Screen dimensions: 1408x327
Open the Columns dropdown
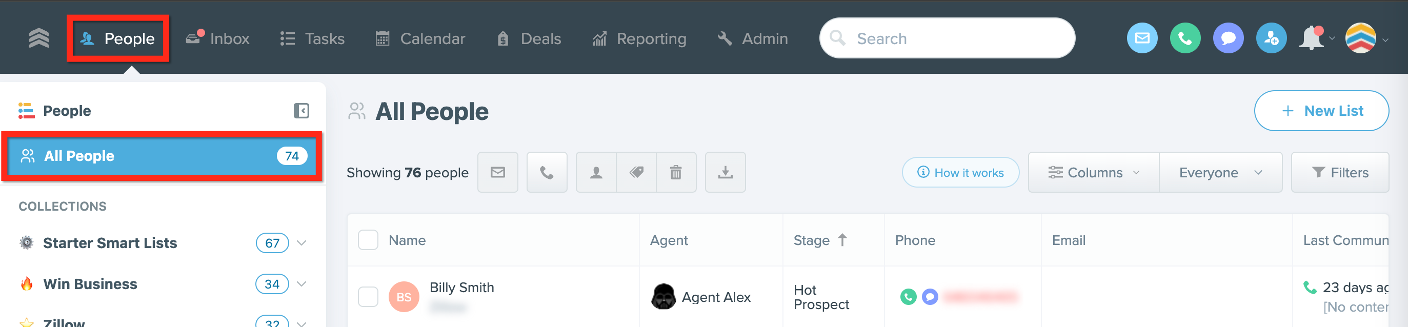[x=1093, y=173]
